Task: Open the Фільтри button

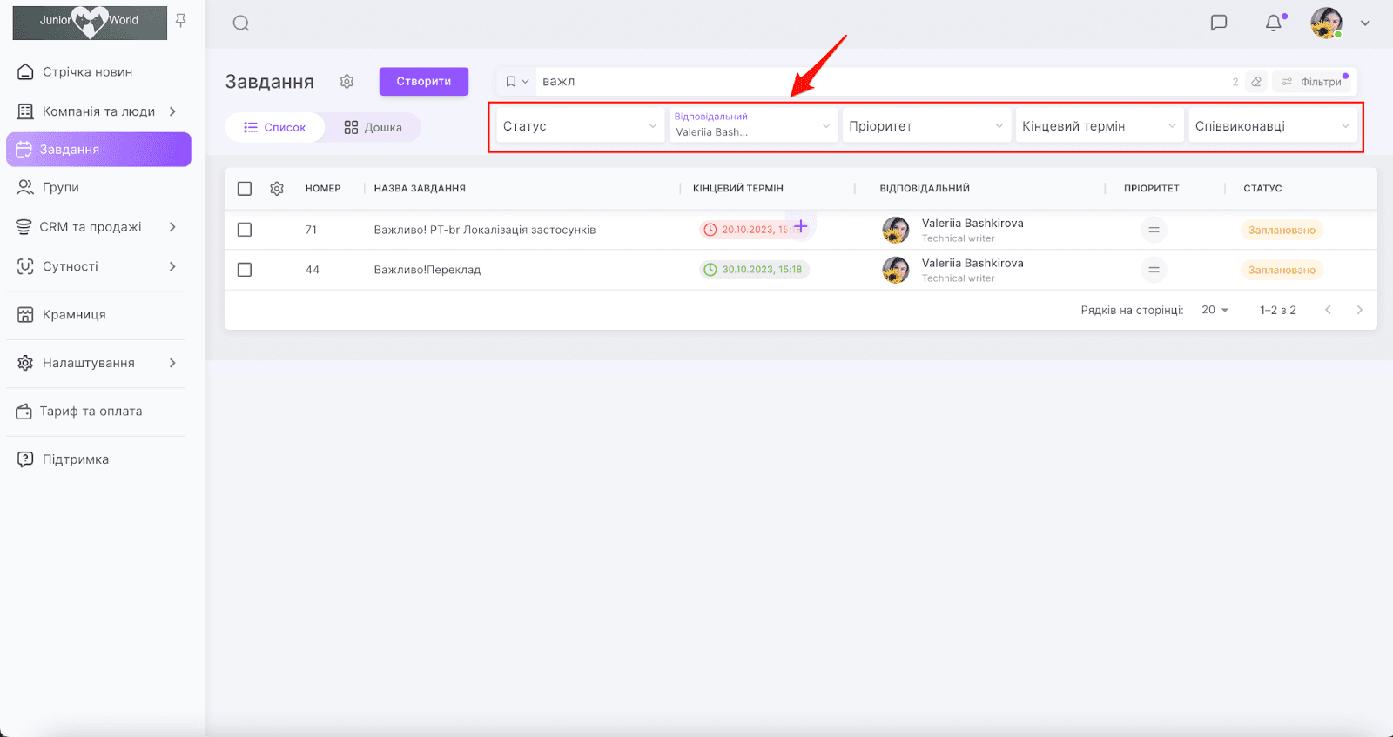Action: click(x=1312, y=82)
